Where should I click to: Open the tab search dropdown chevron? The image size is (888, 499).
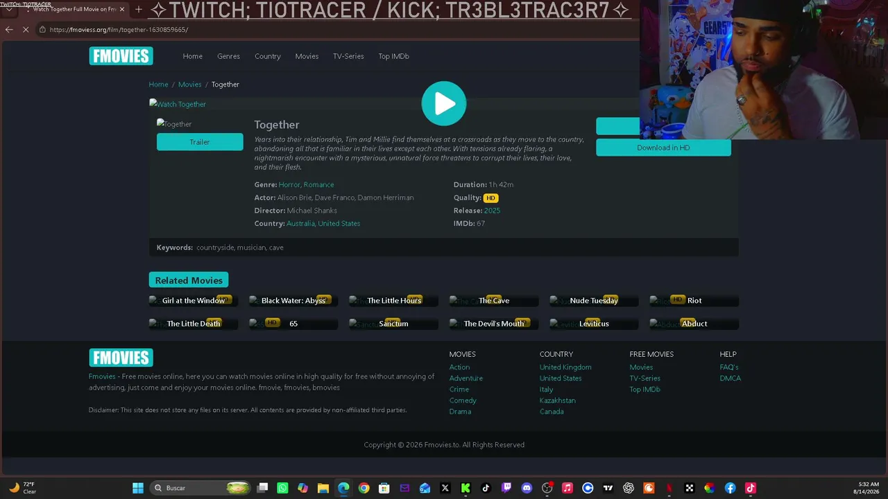click(x=9, y=10)
